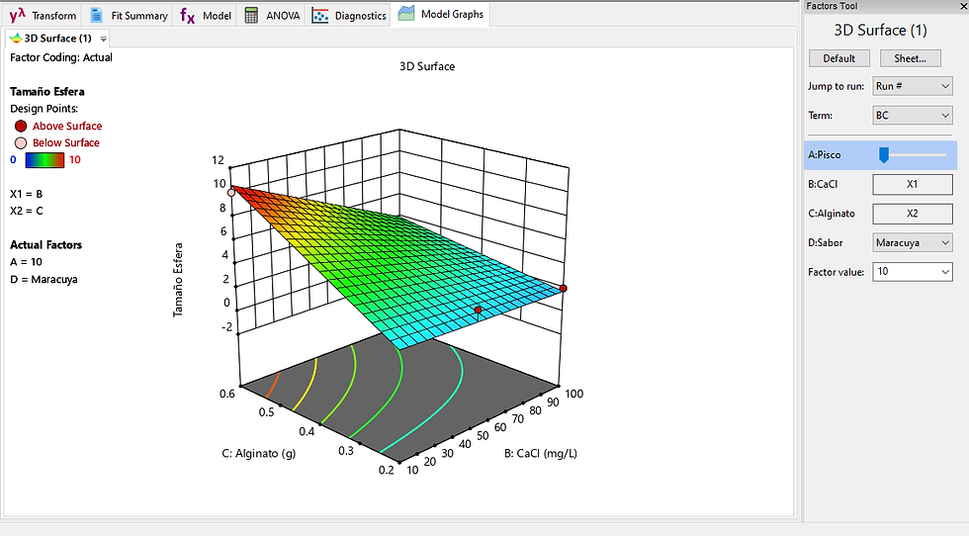Click the B: CaCl (mg/L) axis label
This screenshot has height=536, width=969.
(x=541, y=453)
